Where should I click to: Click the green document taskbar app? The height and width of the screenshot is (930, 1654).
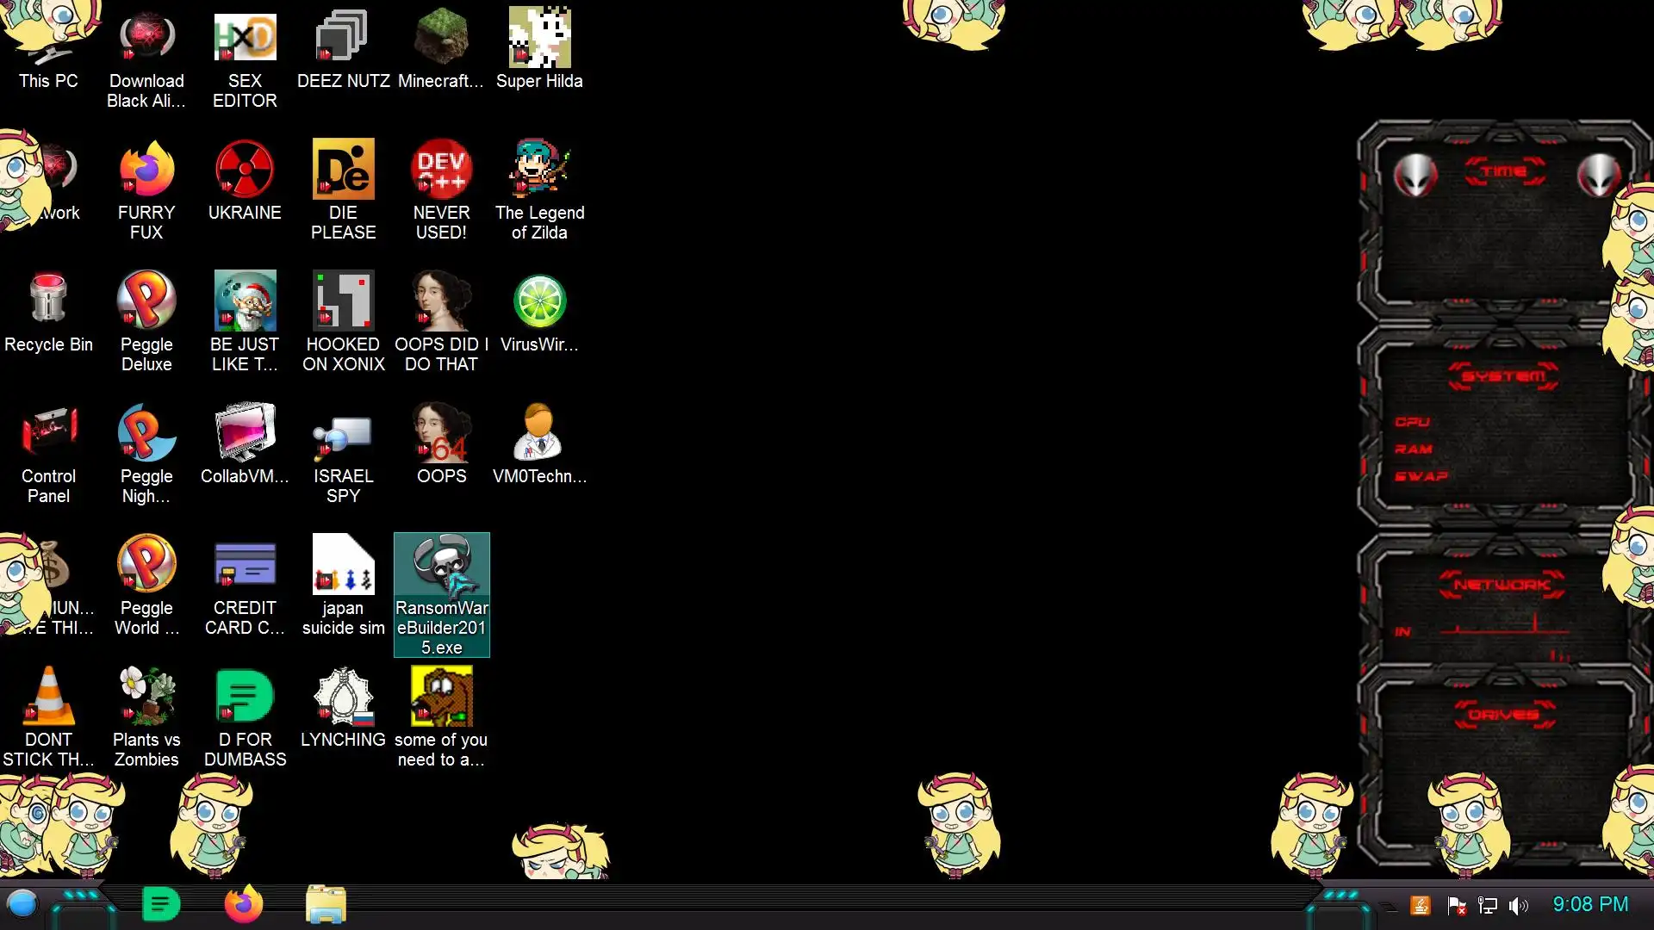pos(160,904)
